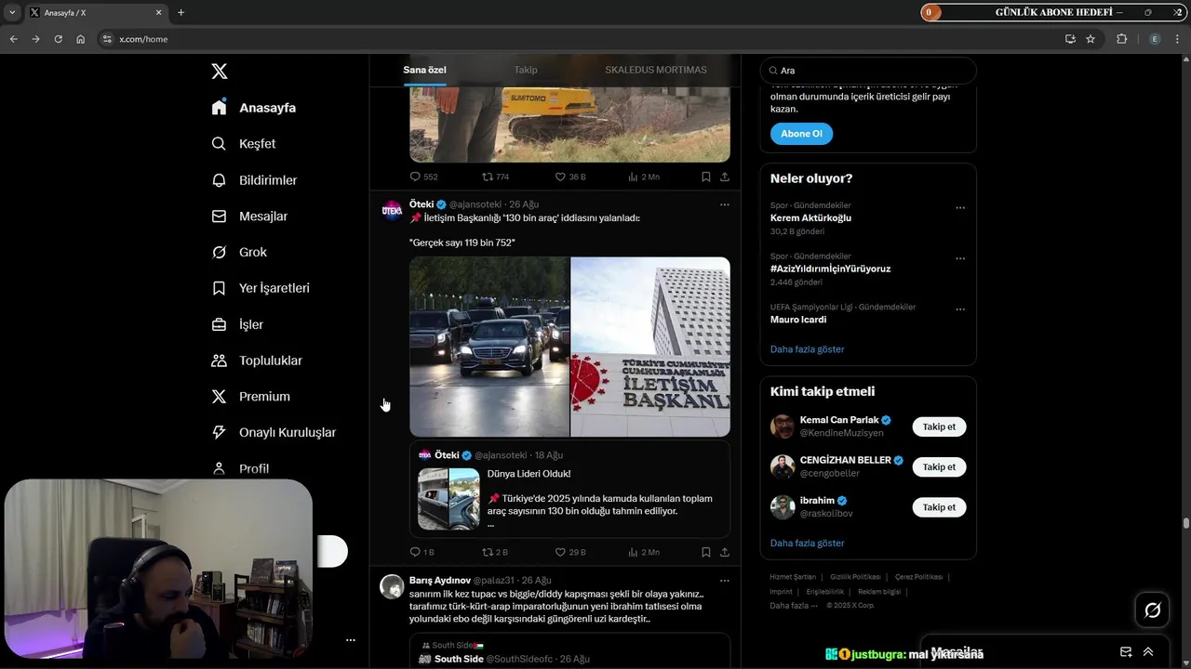
Task: Open Grok from sidebar
Action: pyautogui.click(x=239, y=253)
